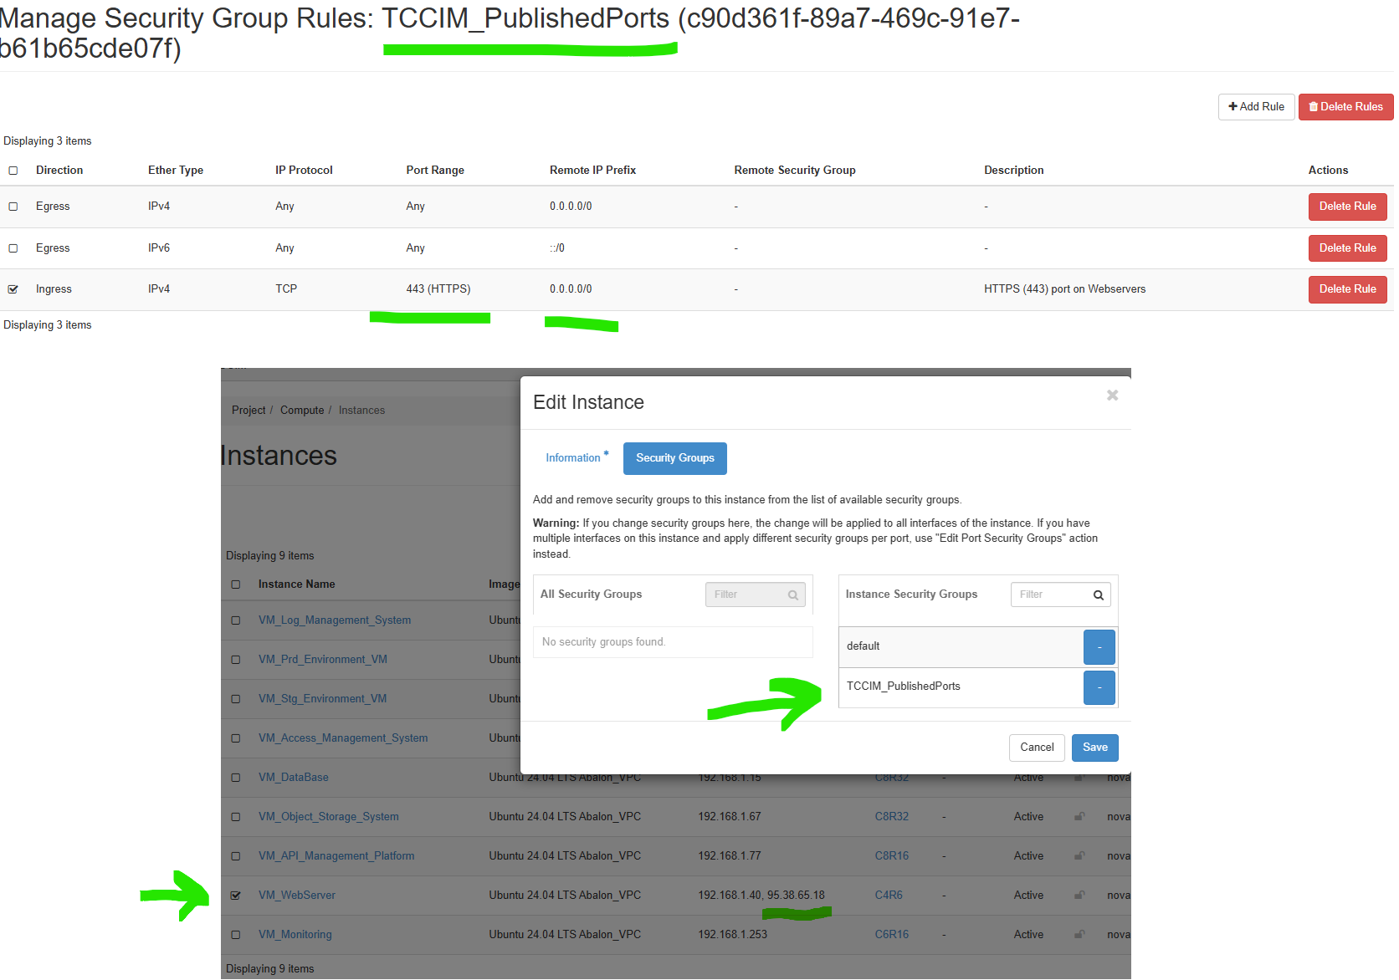Click the search icon in Instance Security Groups filter
1399x980 pixels.
[x=1098, y=595]
